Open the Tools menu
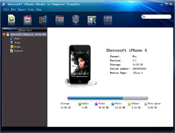 [x=31, y=10]
